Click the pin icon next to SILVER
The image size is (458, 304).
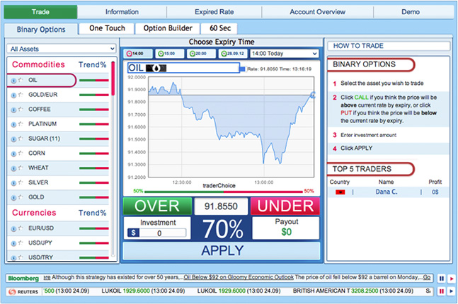coord(20,182)
